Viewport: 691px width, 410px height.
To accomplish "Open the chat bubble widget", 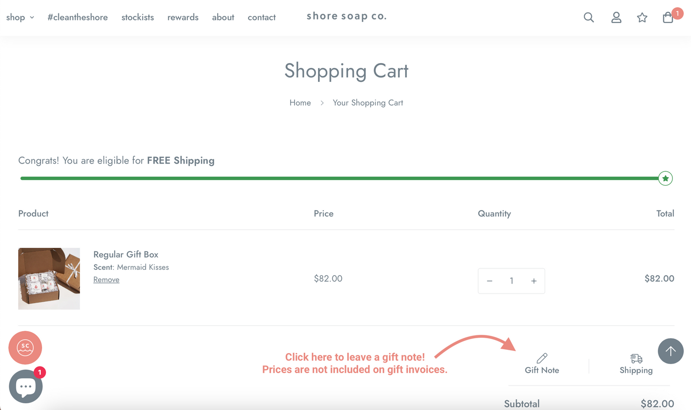I will pyautogui.click(x=26, y=387).
